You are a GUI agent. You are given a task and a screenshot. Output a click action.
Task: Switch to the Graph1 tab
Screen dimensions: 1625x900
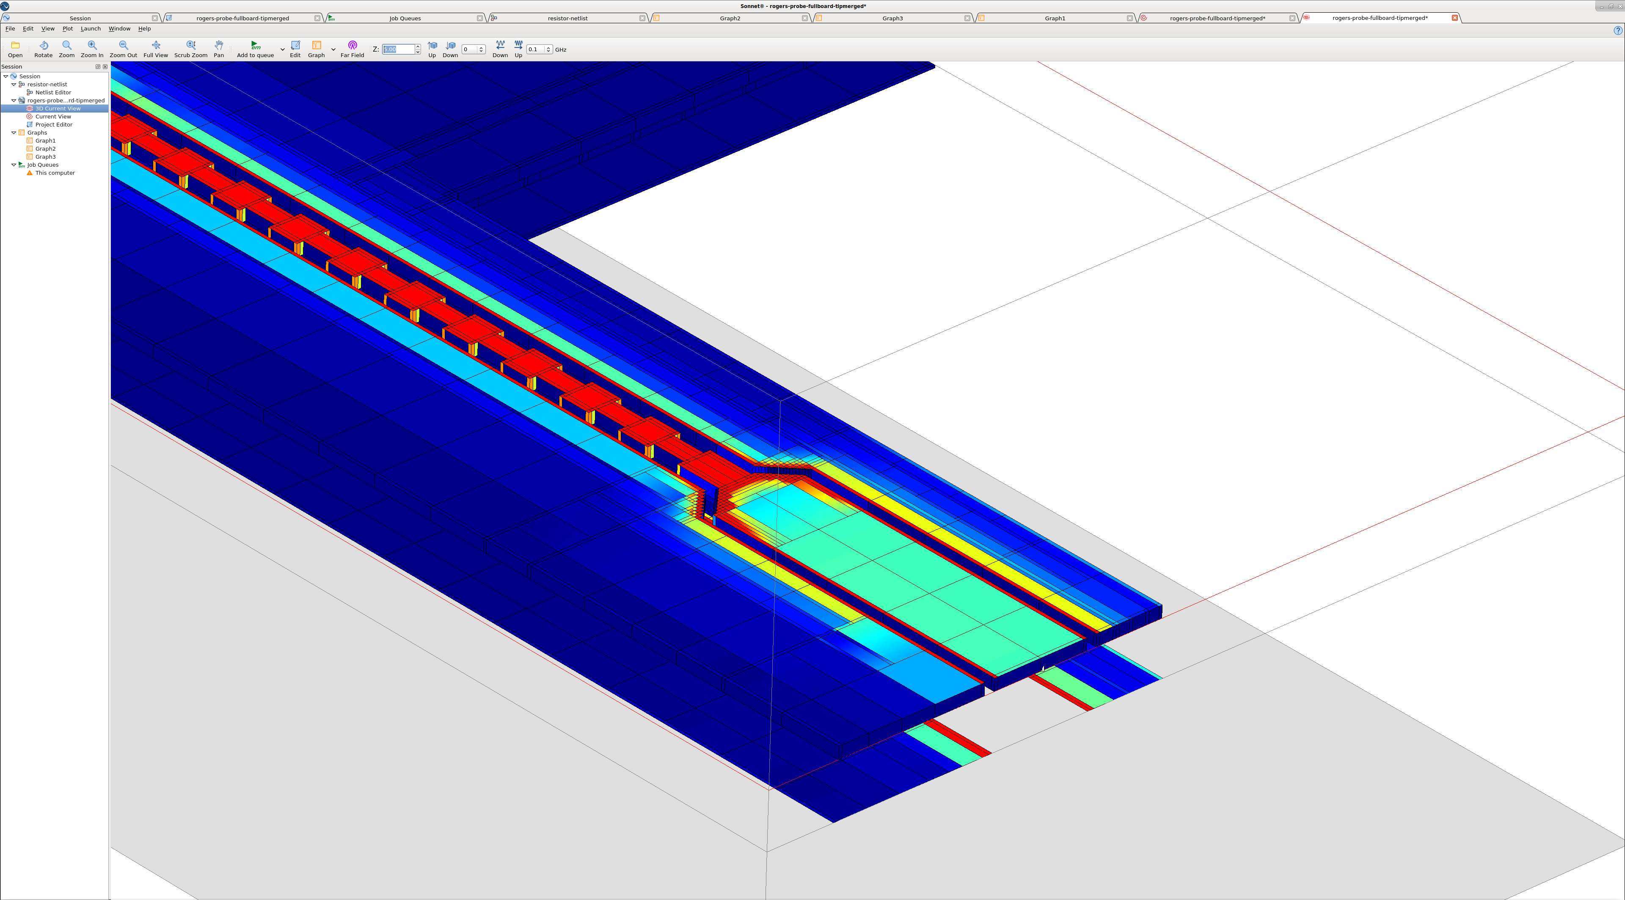[x=1055, y=18]
